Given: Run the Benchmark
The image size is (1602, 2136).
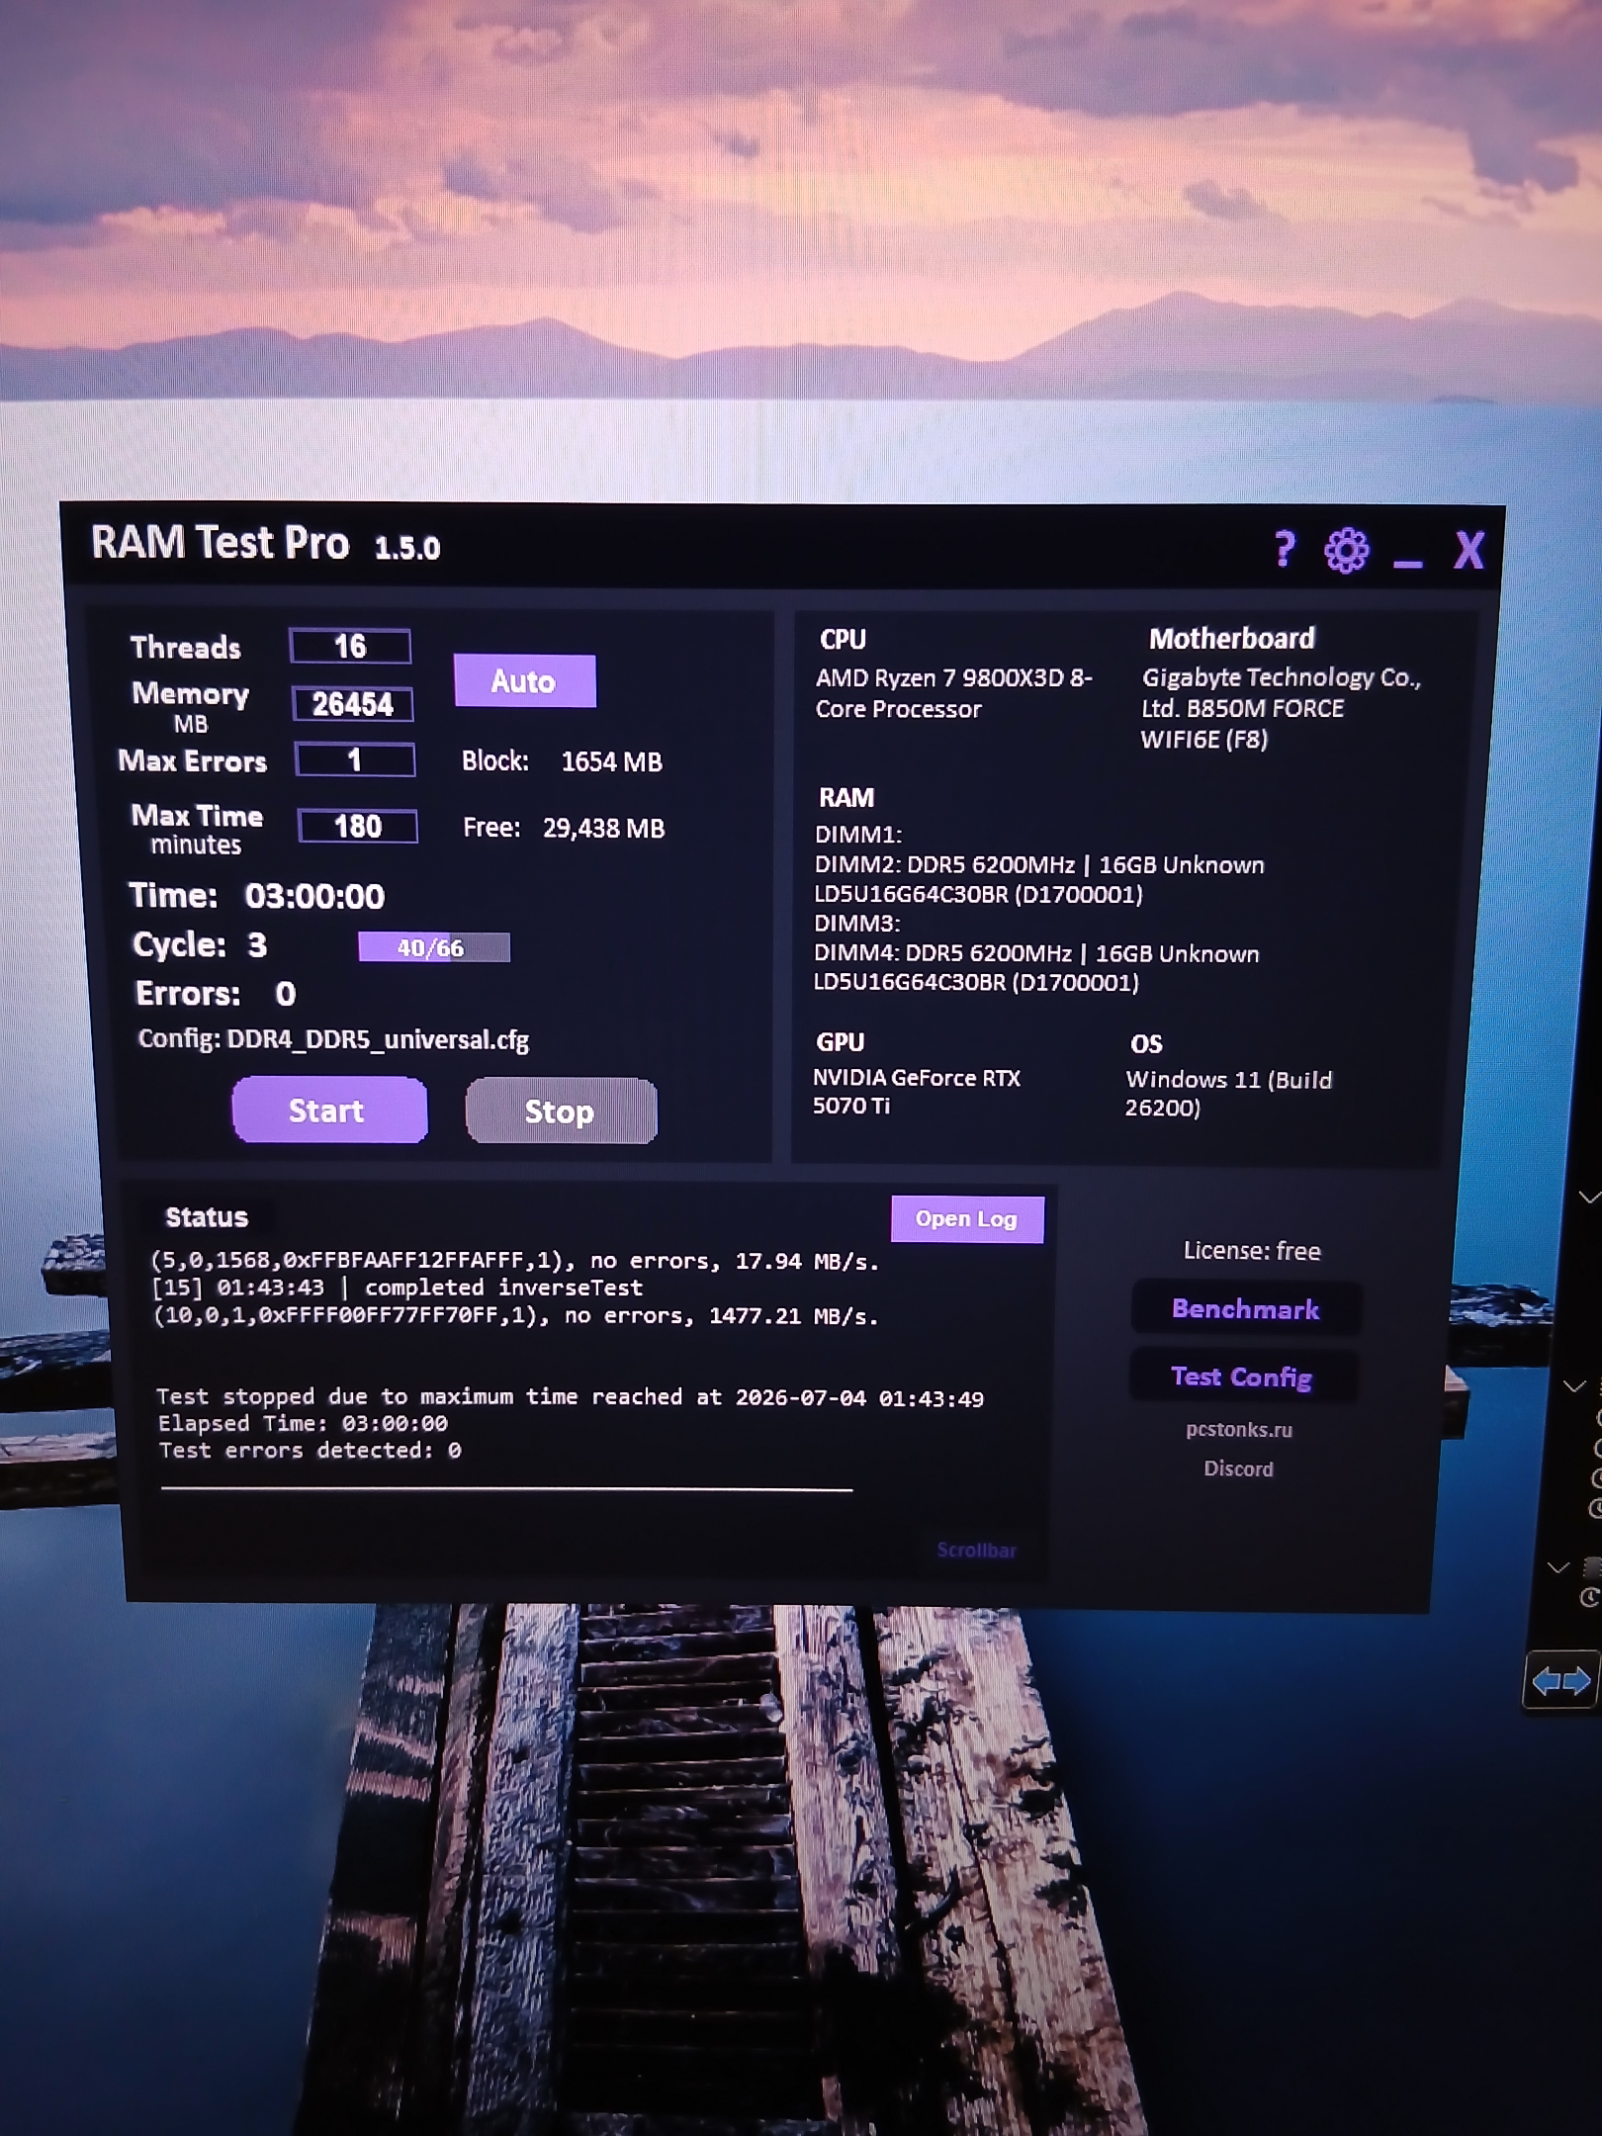Looking at the screenshot, I should click(1246, 1308).
